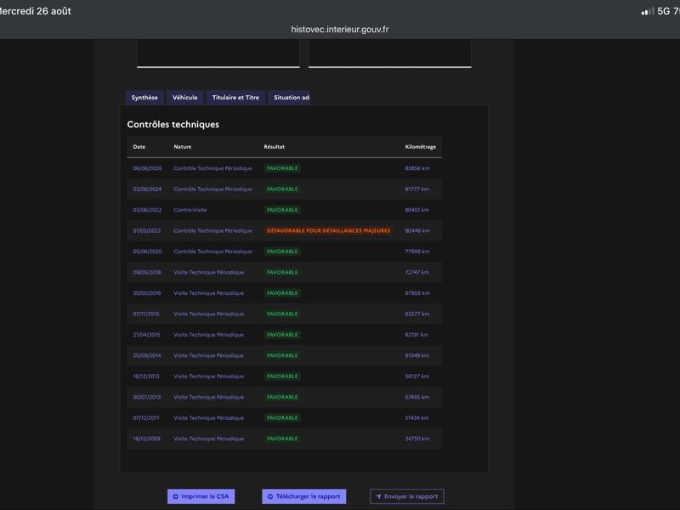Viewport: 680px width, 510px height.
Task: Tap the Mercredi 26 août date
Action: point(35,11)
